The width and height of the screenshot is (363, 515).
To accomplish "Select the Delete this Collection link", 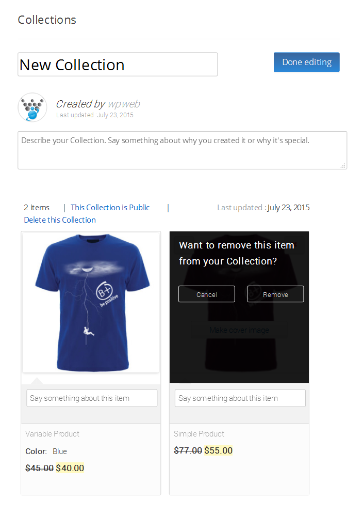I will [x=60, y=220].
